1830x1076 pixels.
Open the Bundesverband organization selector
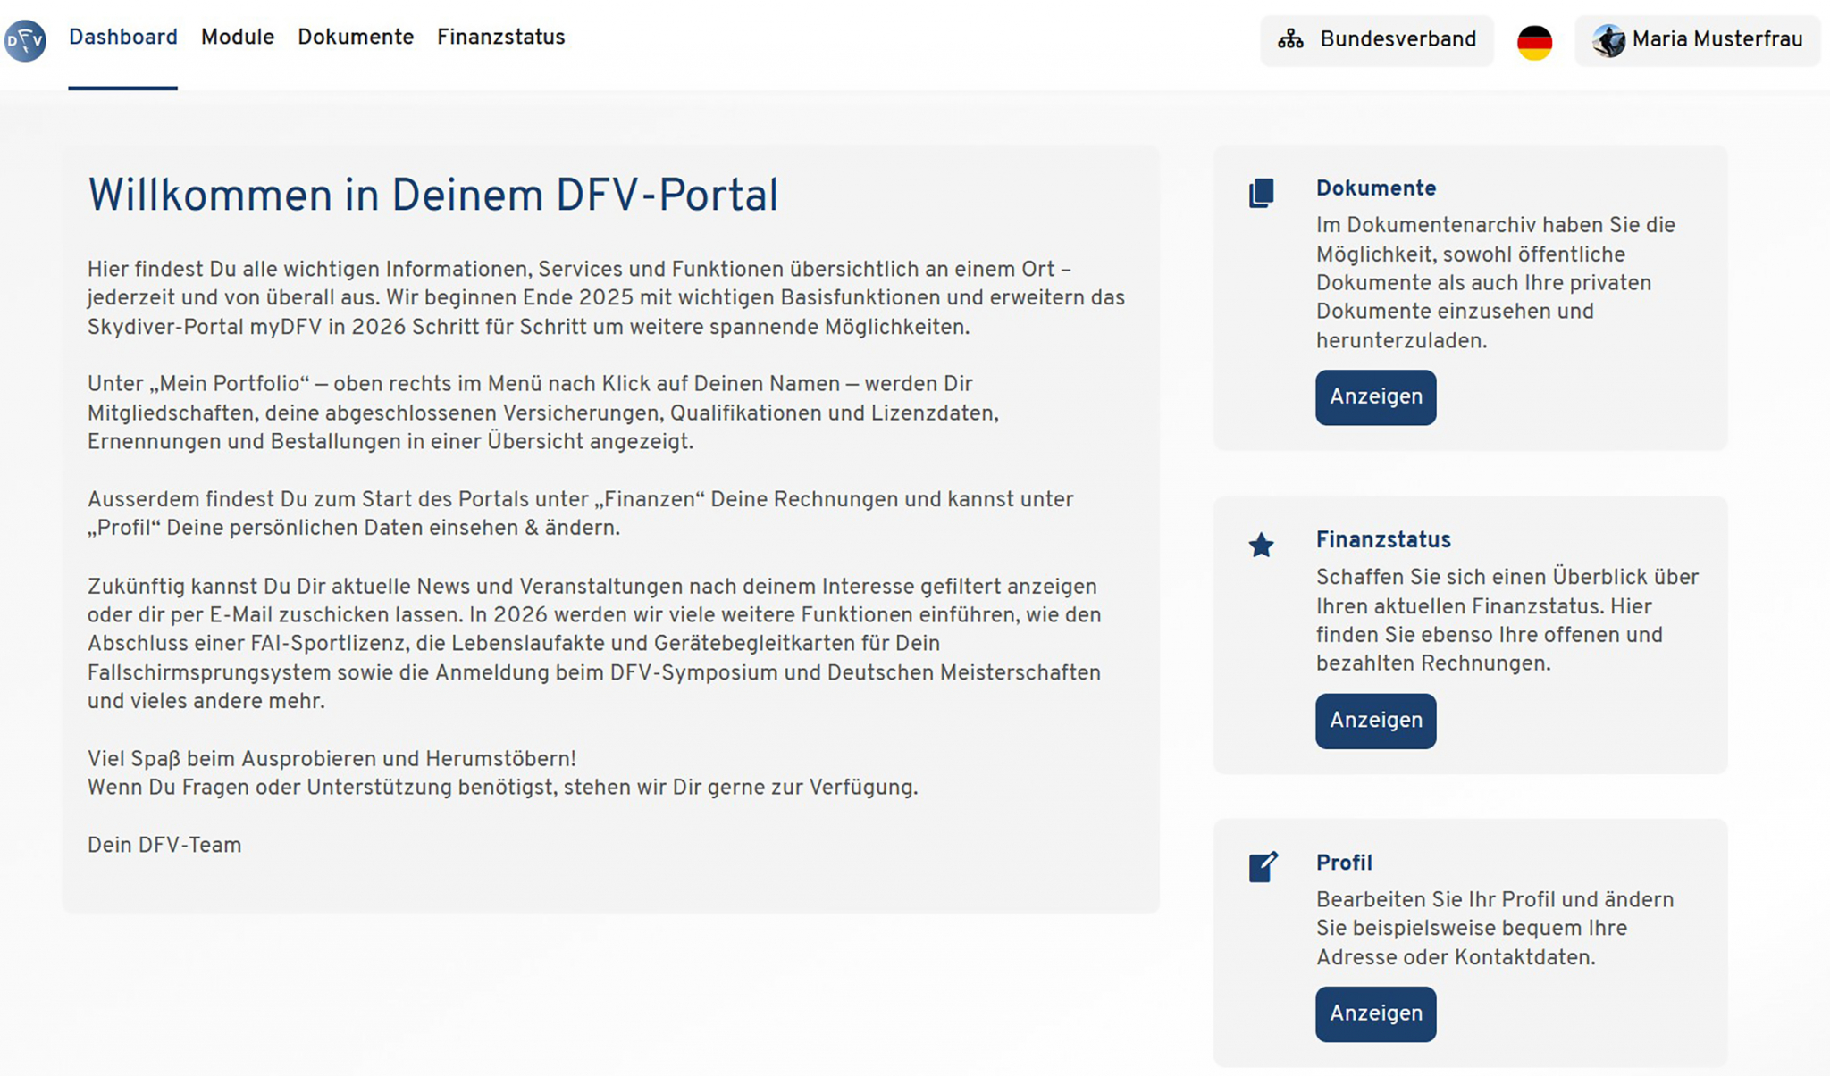click(1398, 39)
